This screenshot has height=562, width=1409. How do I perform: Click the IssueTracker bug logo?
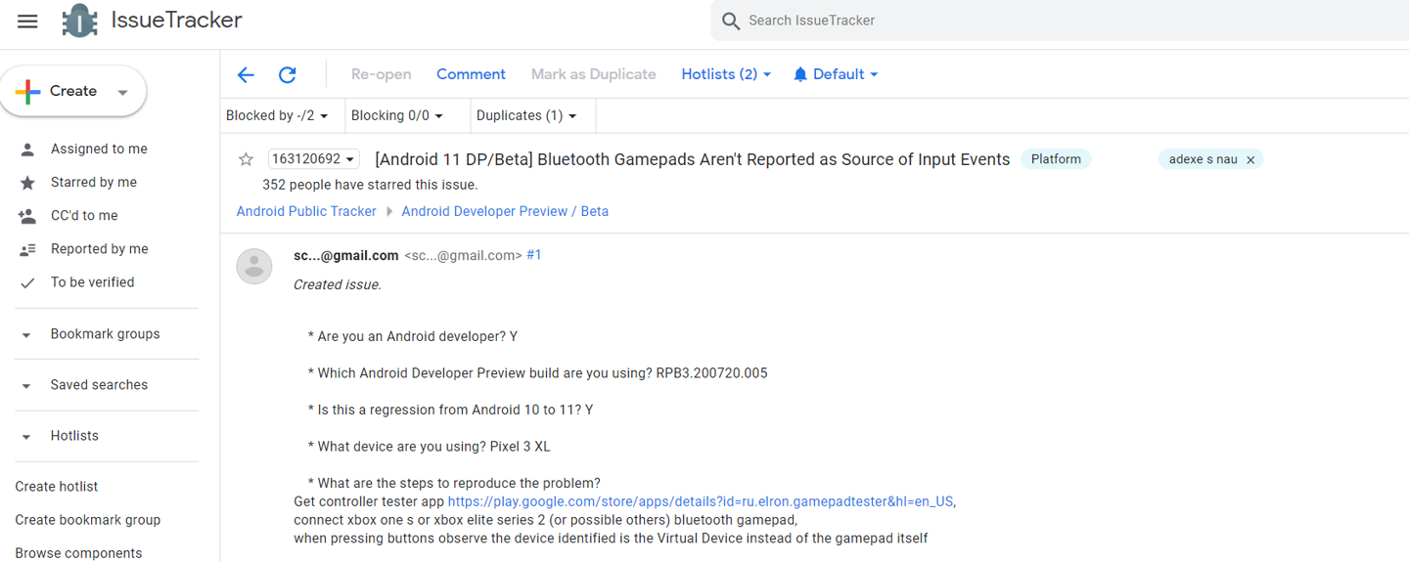click(79, 21)
